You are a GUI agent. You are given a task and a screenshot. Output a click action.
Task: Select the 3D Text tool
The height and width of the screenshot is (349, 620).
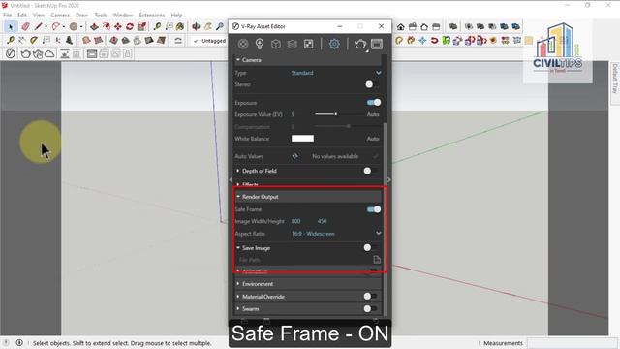click(x=70, y=40)
